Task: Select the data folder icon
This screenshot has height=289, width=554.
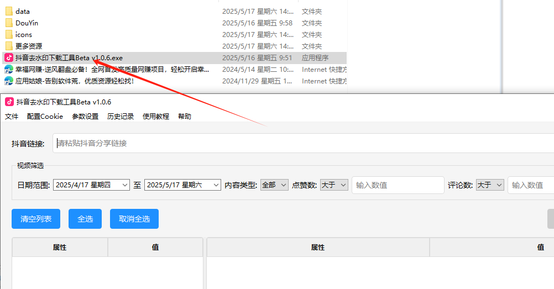Action: point(9,11)
